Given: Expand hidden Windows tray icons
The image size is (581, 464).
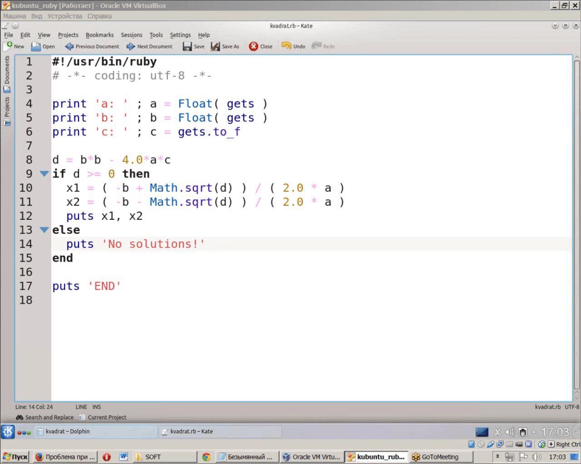Looking at the screenshot, I should click(497, 457).
